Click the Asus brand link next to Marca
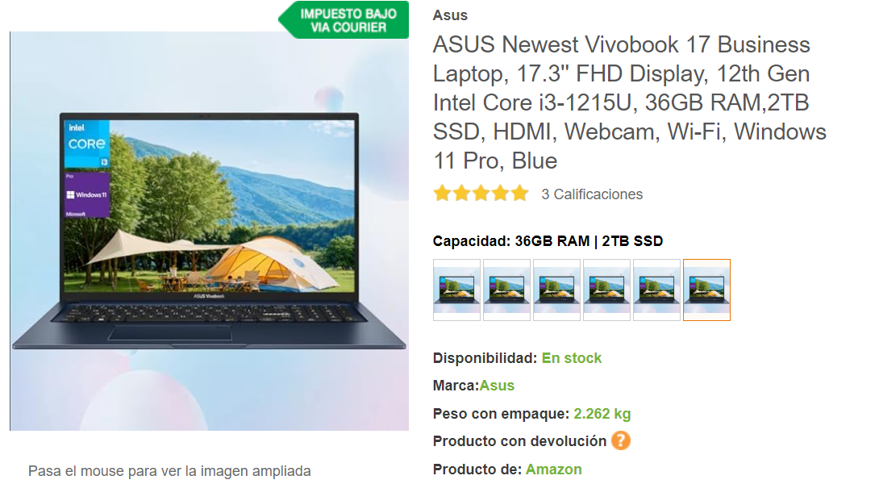Screen dimensions: 879x484 tap(497, 386)
